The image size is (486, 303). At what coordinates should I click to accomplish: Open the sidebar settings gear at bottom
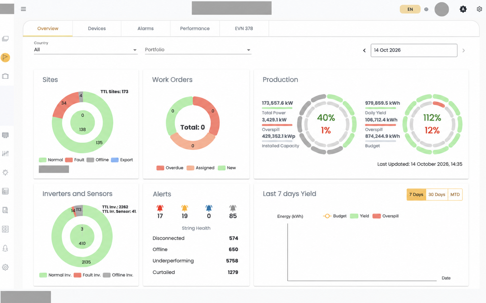coord(5,267)
